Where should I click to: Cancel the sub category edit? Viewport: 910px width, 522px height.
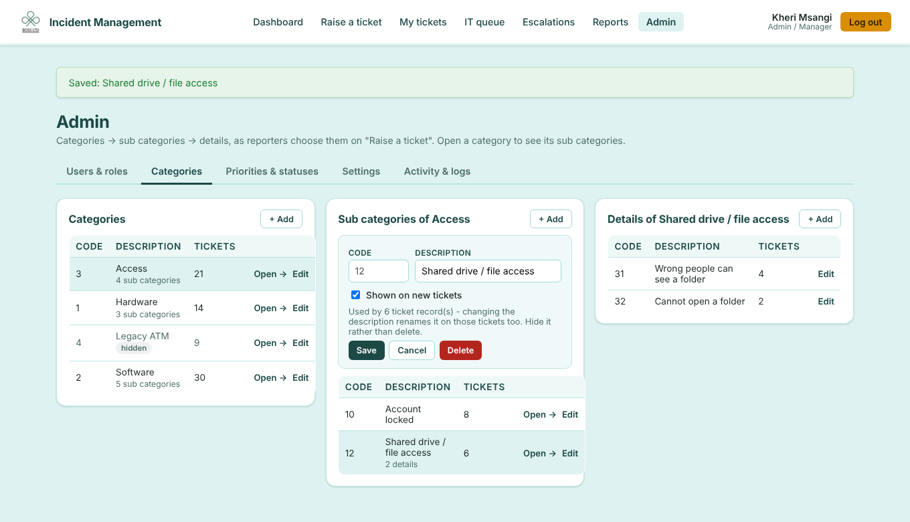pyautogui.click(x=412, y=350)
